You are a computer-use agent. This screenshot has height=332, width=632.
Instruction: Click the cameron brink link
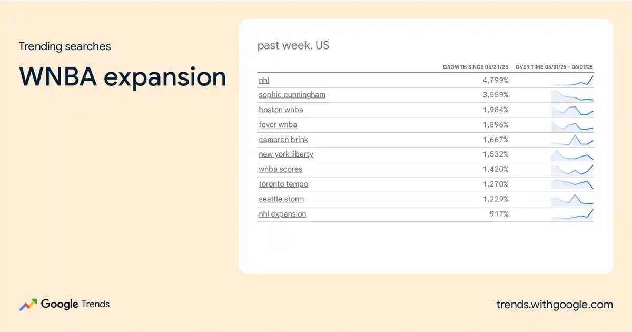(283, 140)
